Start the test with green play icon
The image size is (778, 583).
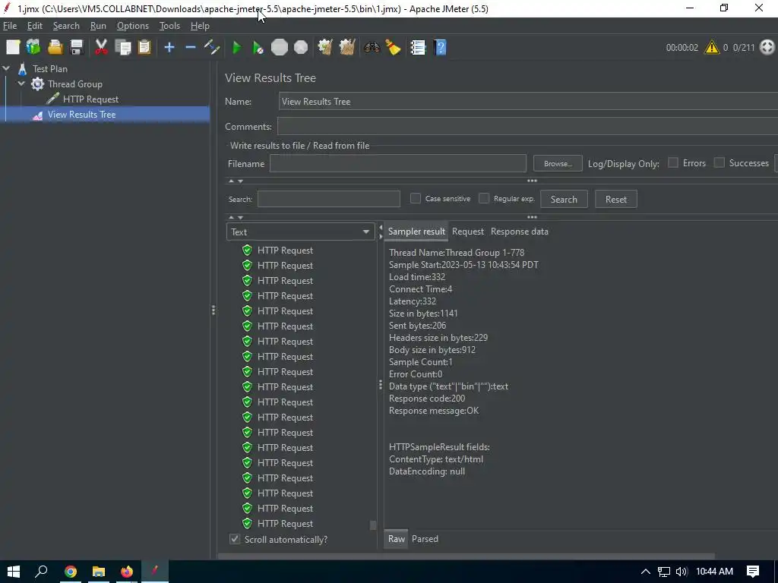pos(237,48)
